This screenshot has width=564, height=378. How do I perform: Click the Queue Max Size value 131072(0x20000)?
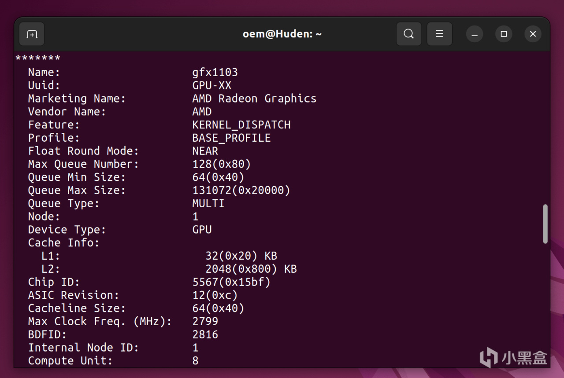coord(241,191)
